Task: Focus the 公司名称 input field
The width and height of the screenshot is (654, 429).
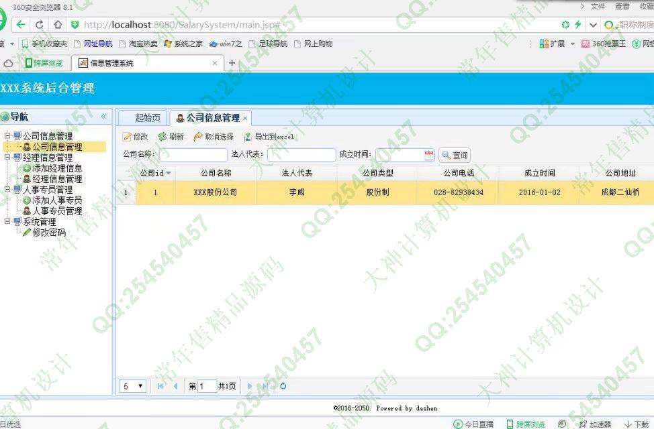Action: pos(193,155)
